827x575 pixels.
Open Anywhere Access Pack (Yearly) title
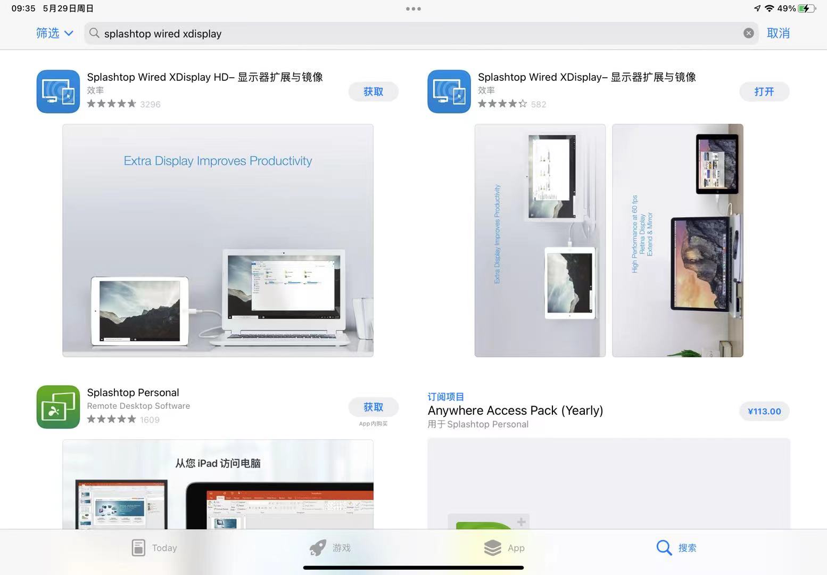[x=515, y=410]
